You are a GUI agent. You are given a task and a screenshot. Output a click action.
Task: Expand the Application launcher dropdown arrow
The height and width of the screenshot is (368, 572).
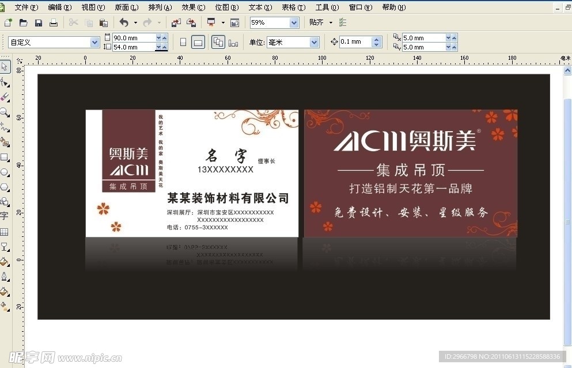coord(223,22)
